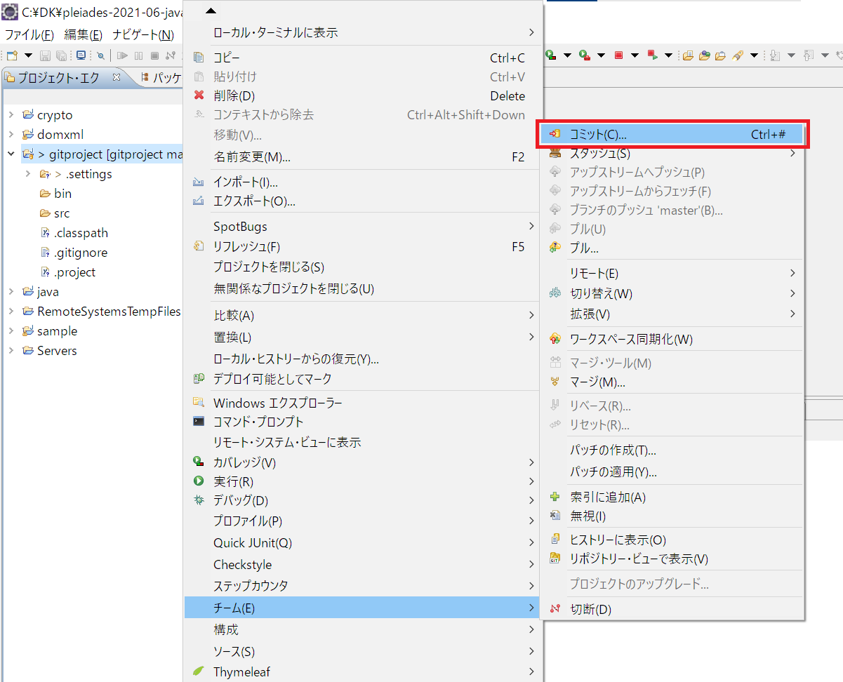The height and width of the screenshot is (682, 843).
Task: Select the bin folder in tree
Action: click(62, 194)
